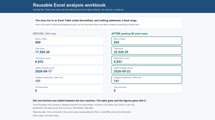Select the AFTER Total stock_count tile 6,883
This screenshot has height=120, width=215.
[x=147, y=60]
